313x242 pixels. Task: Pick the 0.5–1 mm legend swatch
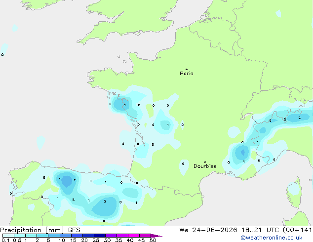click(x=20, y=236)
